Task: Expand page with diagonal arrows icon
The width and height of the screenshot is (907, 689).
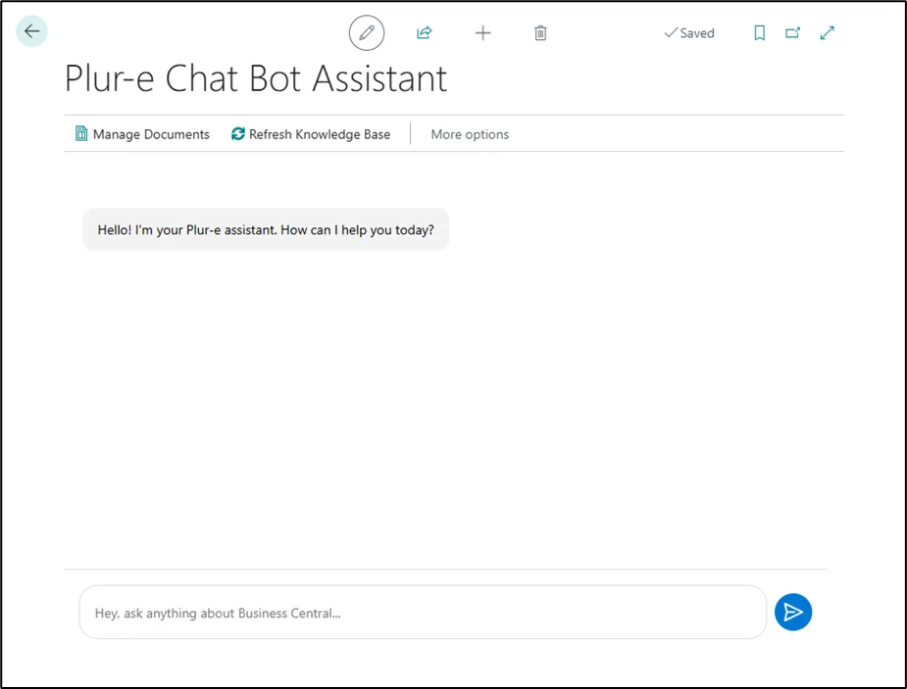Action: (828, 33)
